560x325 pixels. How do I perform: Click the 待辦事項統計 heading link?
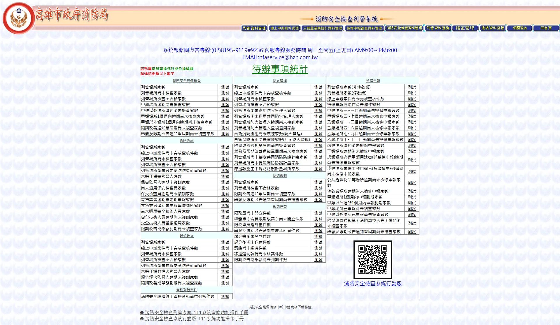coord(280,69)
